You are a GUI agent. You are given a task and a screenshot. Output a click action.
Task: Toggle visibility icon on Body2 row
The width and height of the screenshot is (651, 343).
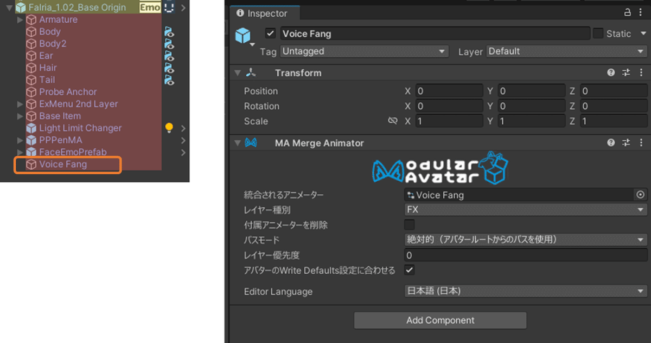(x=169, y=44)
